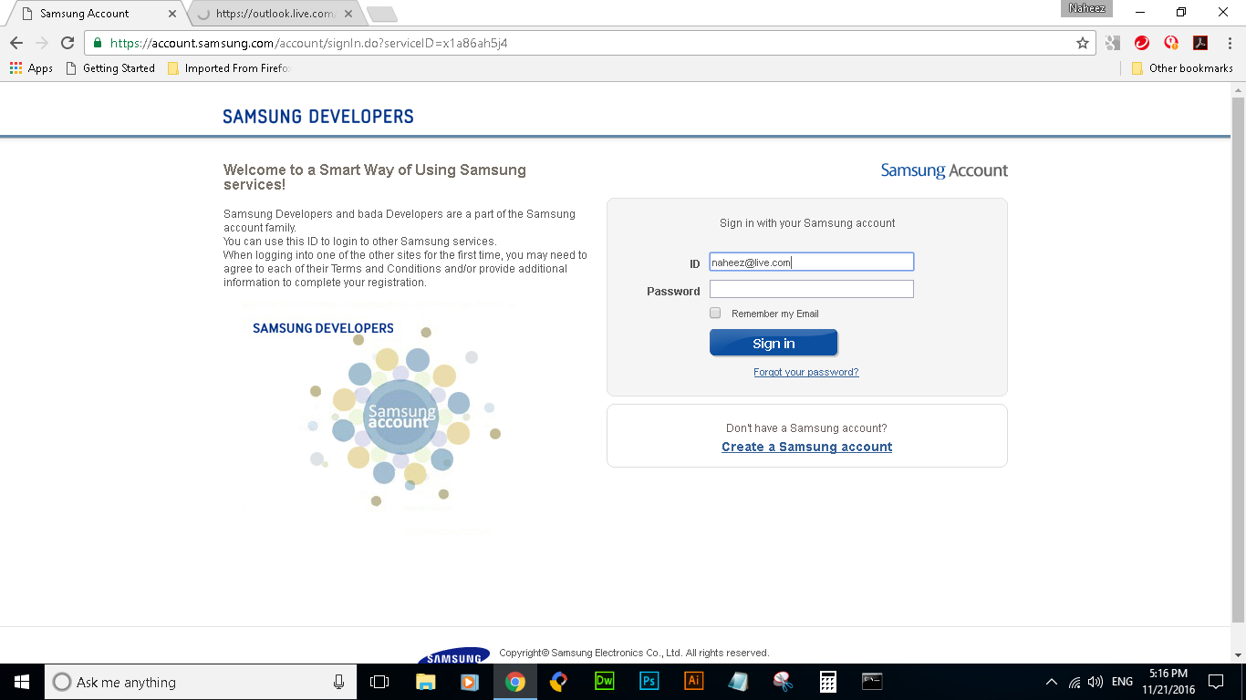Viewport: 1246px width, 700px height.
Task: Open the Apps shortcut in bookmarks bar
Action: [31, 68]
